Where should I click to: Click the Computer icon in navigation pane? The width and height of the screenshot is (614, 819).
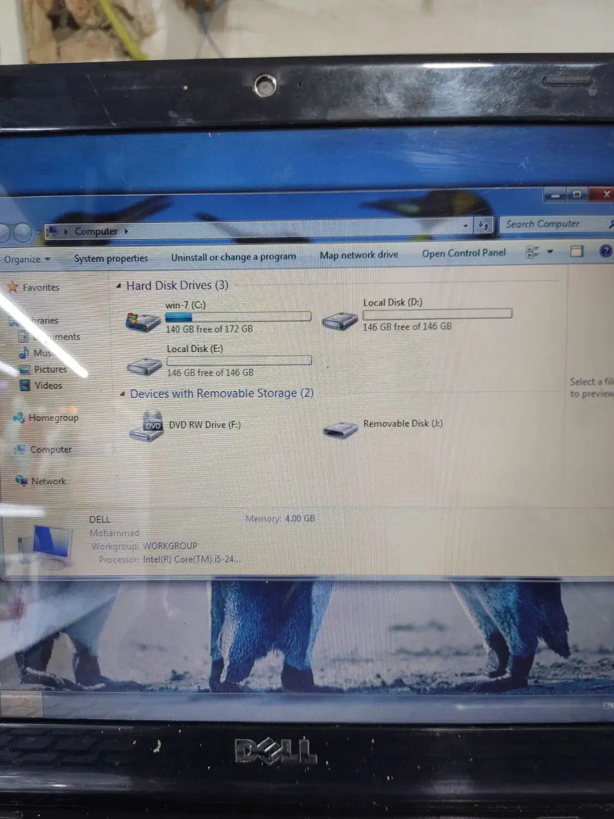[20, 450]
